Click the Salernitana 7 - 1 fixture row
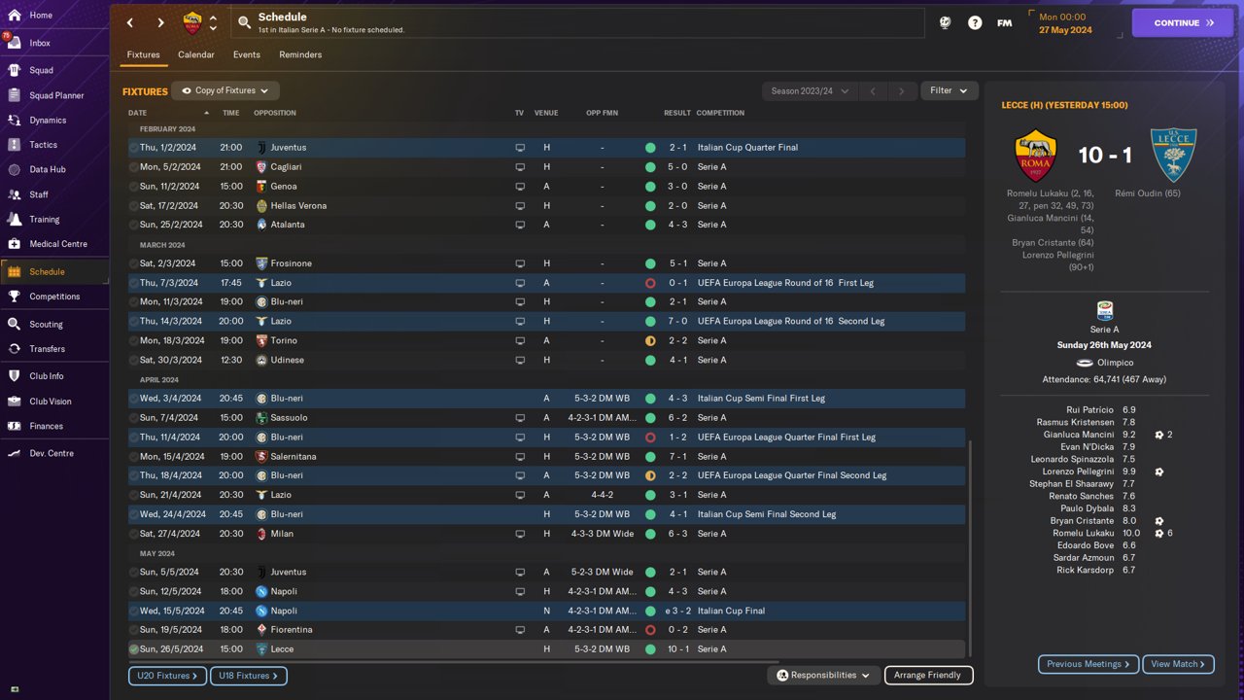1244x700 pixels. coord(547,456)
